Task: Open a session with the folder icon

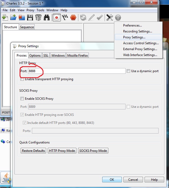Action: tap(13, 17)
